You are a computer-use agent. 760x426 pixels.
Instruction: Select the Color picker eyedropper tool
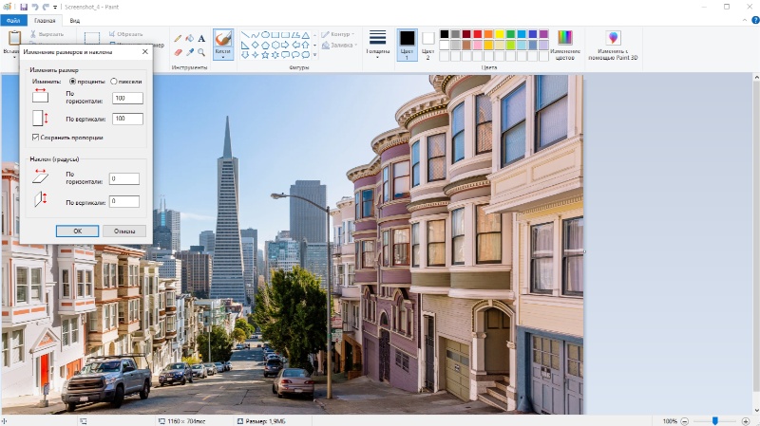coord(189,52)
